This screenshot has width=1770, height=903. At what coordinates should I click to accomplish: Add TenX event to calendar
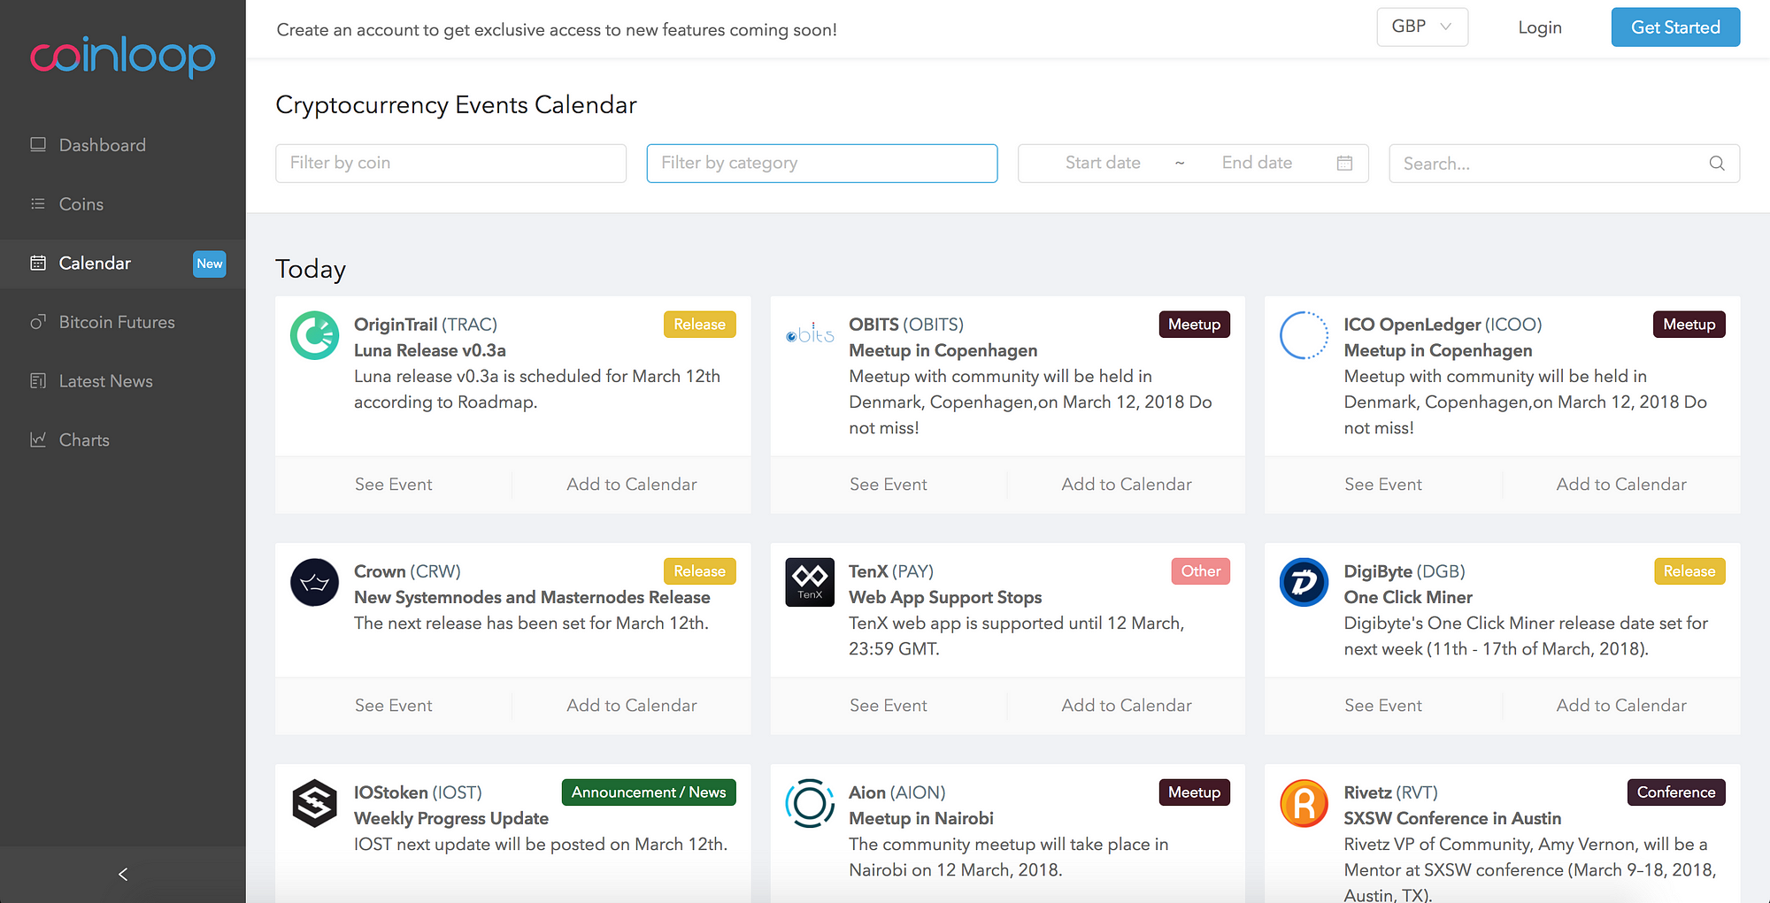(1127, 706)
